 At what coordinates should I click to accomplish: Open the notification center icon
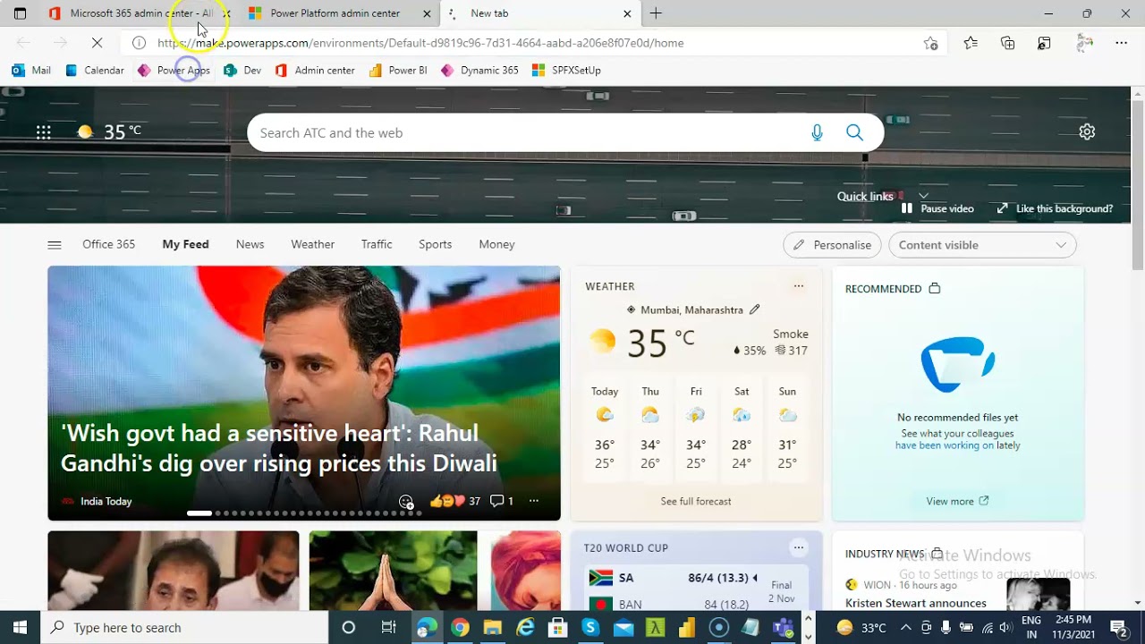[1118, 627]
